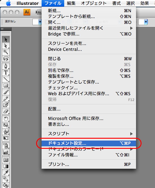The height and width of the screenshot is (188, 155).
Task: Click the ファイル menu
Action: coord(53,3)
